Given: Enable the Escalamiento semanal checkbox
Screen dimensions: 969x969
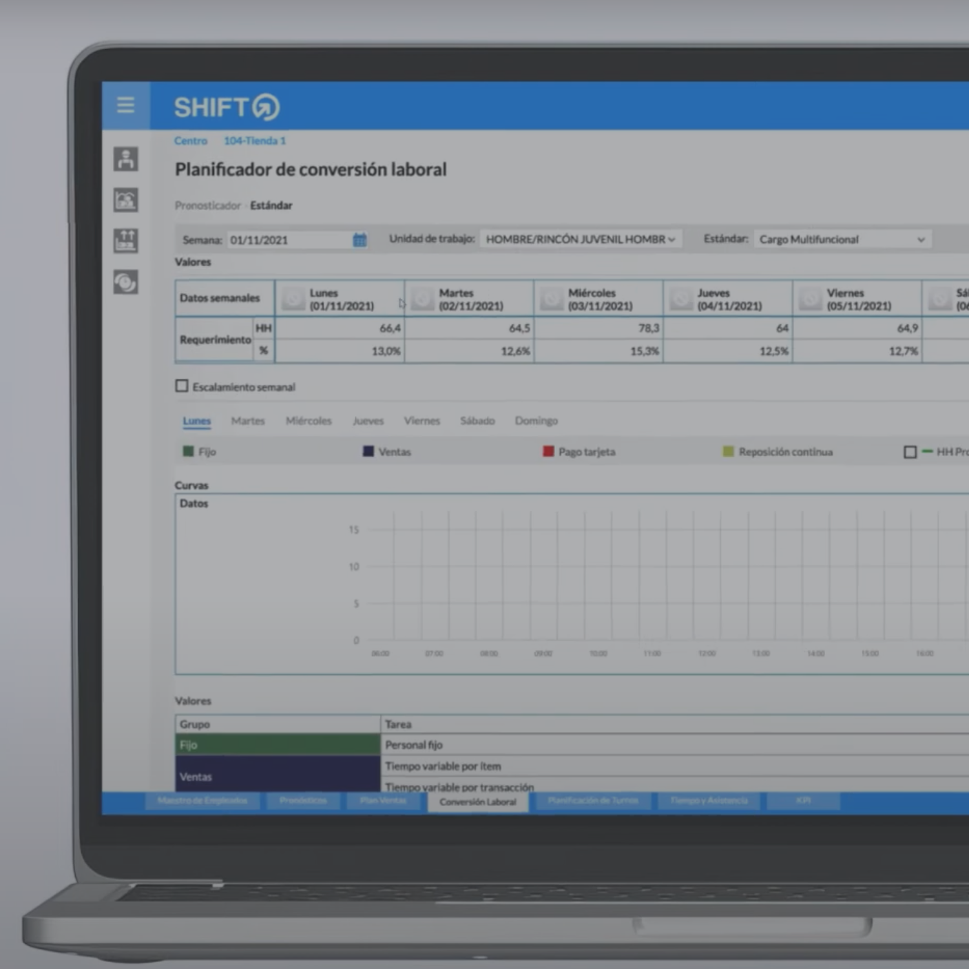Looking at the screenshot, I should (x=182, y=386).
